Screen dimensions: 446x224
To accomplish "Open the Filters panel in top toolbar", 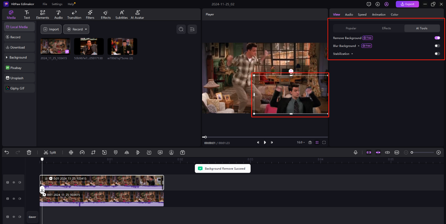I will (90, 15).
